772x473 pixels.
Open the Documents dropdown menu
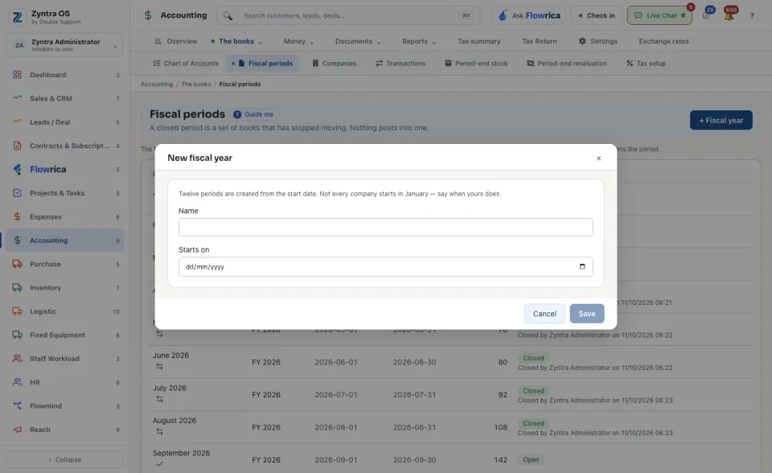pyautogui.click(x=358, y=41)
